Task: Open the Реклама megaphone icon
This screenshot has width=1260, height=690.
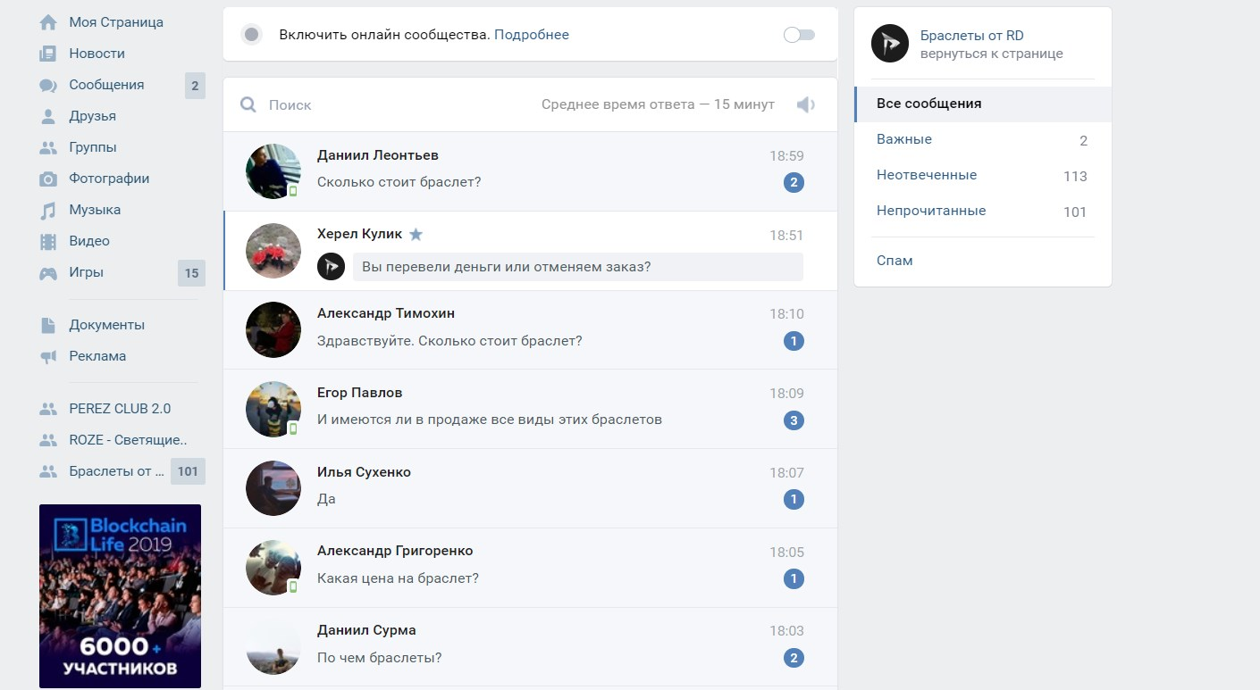Action: [x=48, y=356]
